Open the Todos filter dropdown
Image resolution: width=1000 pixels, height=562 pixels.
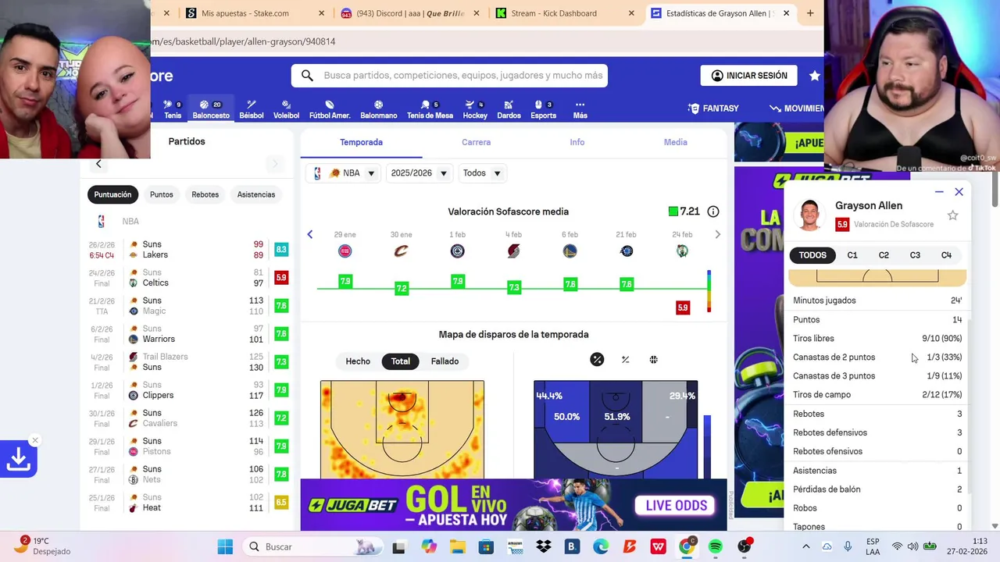point(481,173)
